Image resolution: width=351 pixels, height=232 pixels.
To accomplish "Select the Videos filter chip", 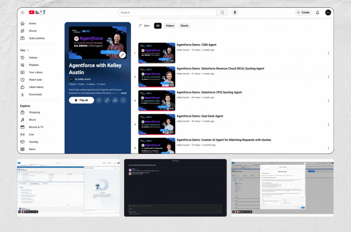I will coord(170,26).
